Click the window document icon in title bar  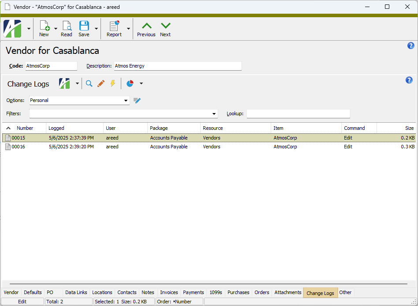click(x=7, y=7)
